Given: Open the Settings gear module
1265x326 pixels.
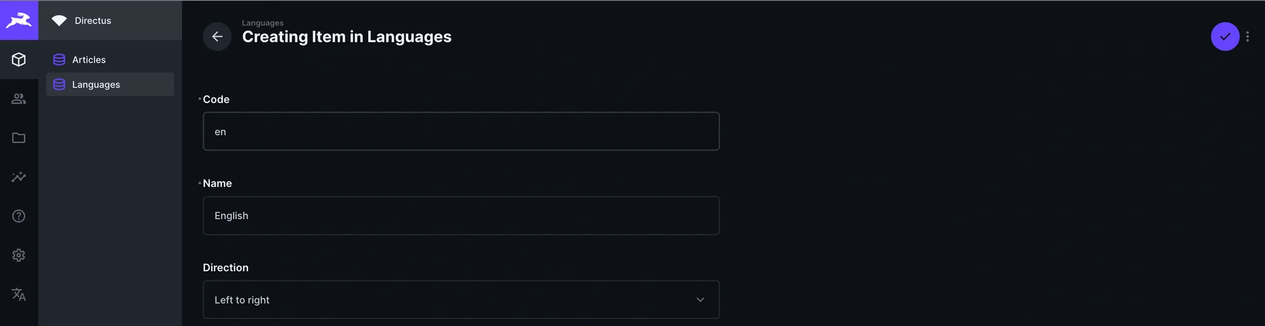Looking at the screenshot, I should [x=19, y=255].
